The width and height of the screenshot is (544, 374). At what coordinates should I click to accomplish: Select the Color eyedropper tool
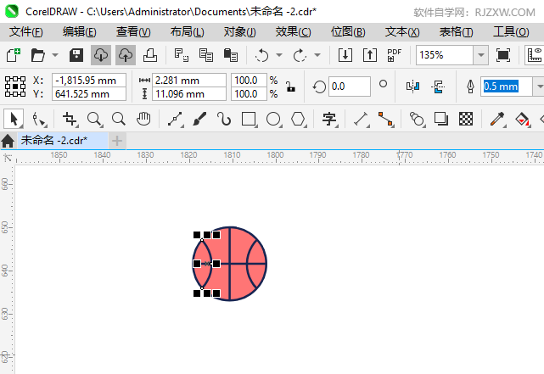(x=497, y=120)
